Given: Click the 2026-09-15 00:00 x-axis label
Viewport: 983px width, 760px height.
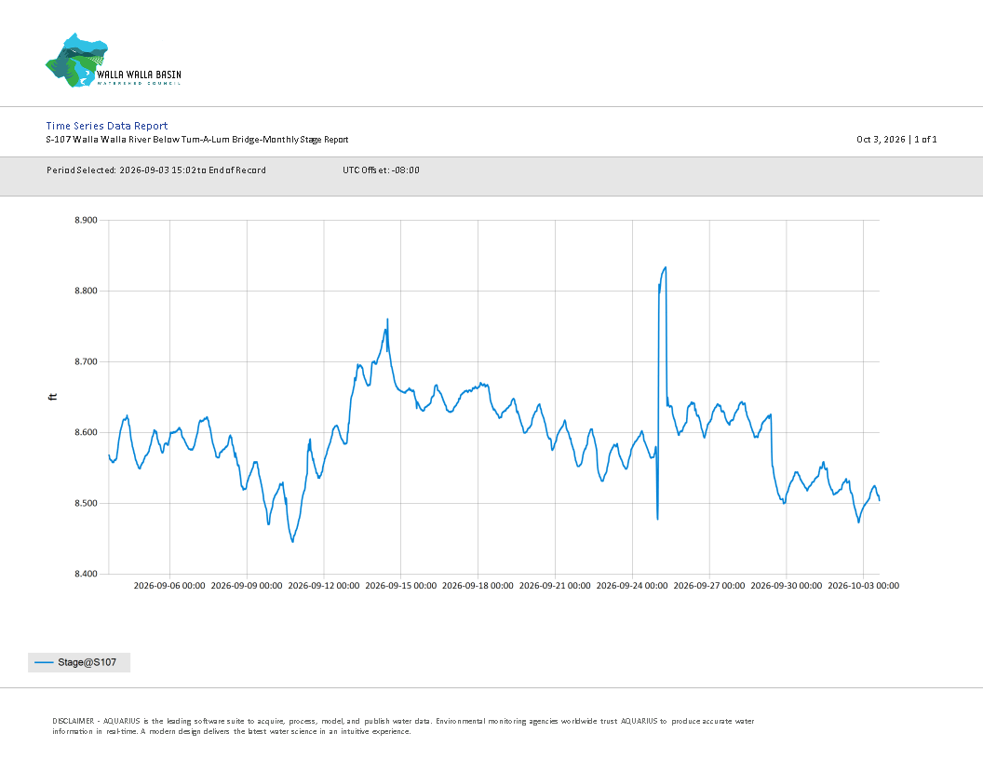Looking at the screenshot, I should 400,586.
